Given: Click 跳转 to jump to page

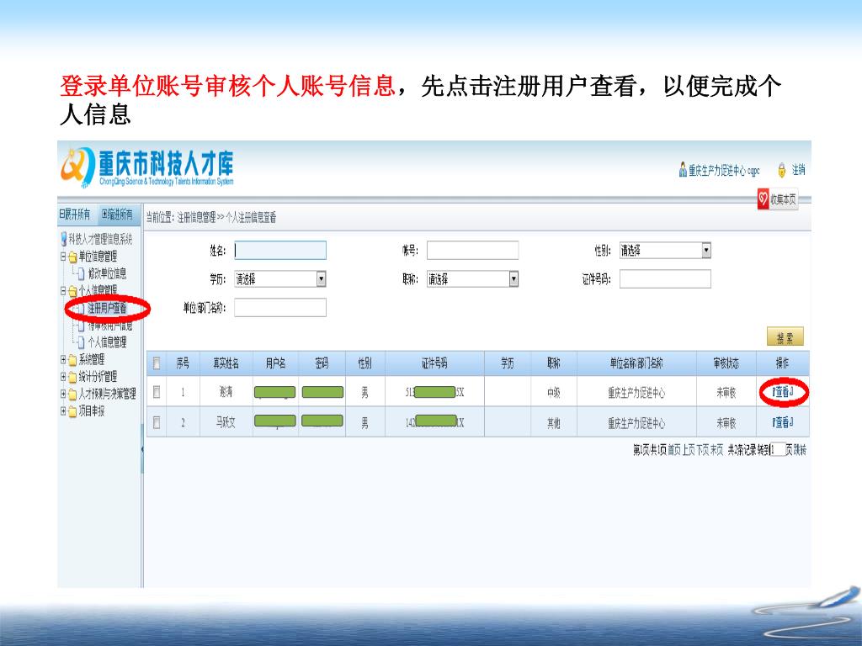Looking at the screenshot, I should (800, 451).
